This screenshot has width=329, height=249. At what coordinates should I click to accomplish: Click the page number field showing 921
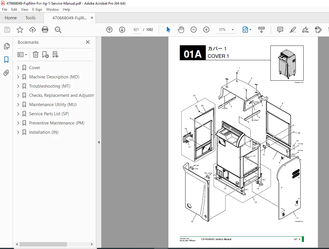tap(136, 30)
